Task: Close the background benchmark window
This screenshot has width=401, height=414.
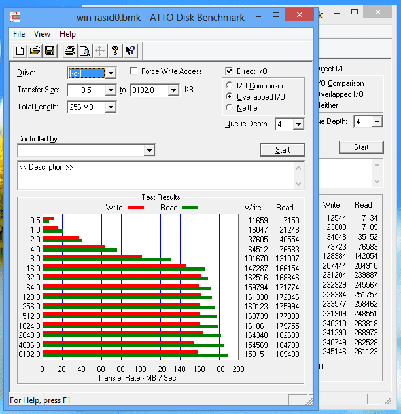Action: 378,12
